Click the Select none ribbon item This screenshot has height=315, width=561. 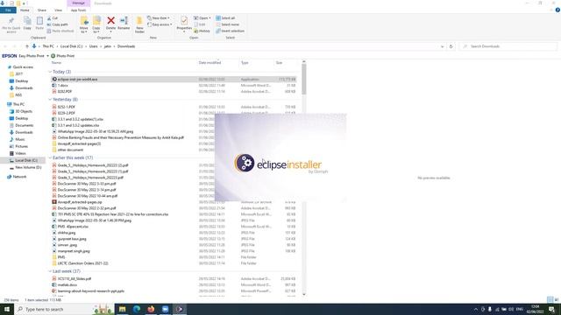click(x=227, y=24)
